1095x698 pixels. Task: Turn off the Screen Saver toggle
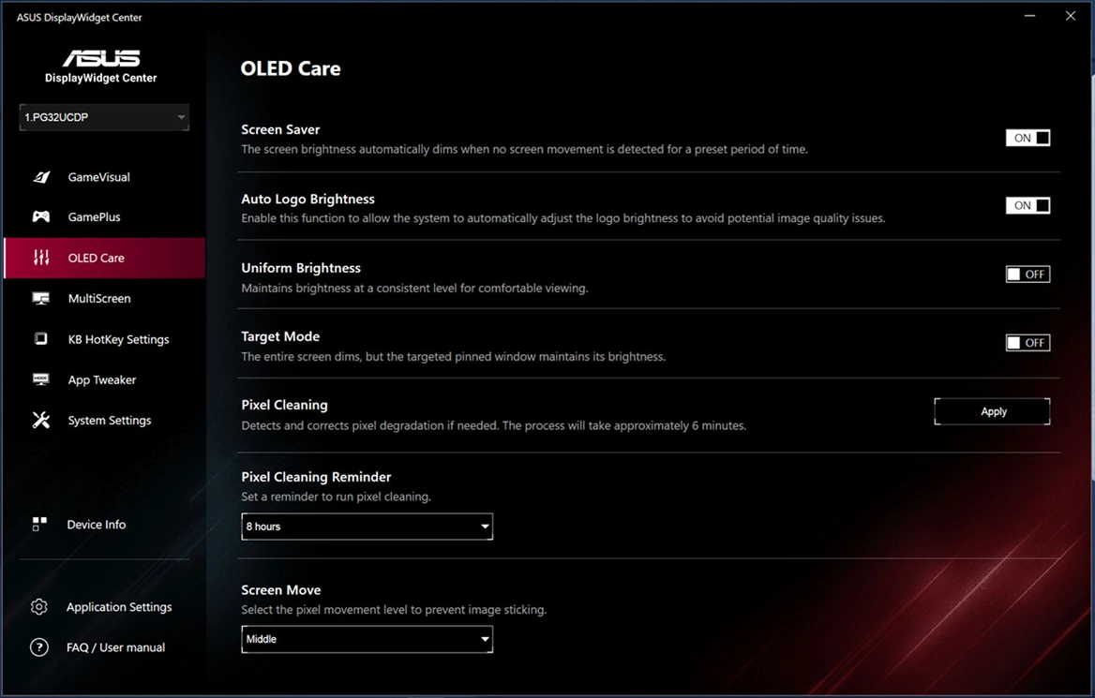coord(1027,138)
